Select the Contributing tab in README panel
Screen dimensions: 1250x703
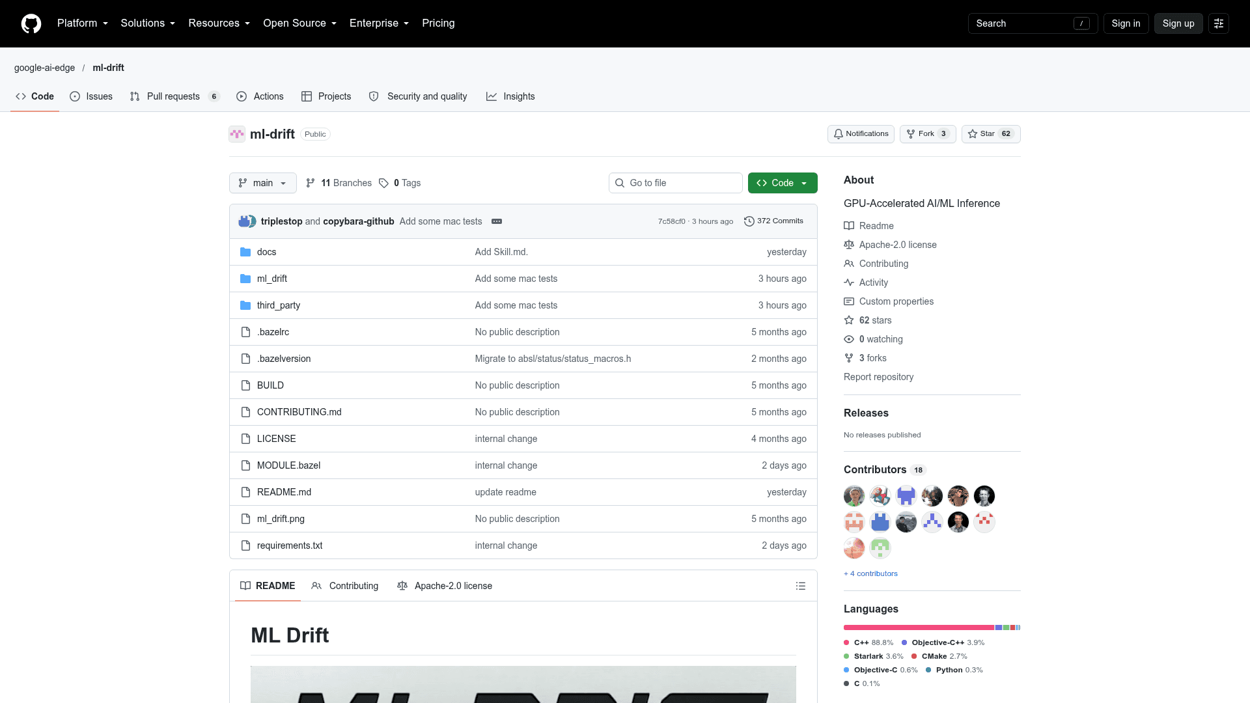point(345,586)
